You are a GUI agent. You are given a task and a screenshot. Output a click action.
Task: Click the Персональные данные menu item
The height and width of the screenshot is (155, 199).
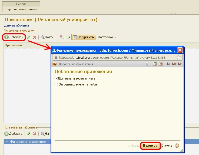21,9
